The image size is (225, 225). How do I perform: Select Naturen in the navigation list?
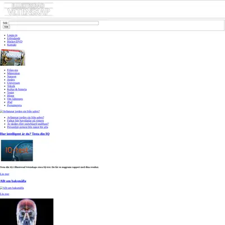(x=12, y=76)
